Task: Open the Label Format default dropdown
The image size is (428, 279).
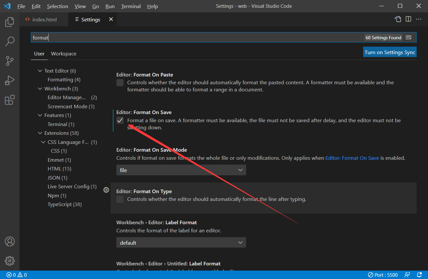Action: (181, 243)
